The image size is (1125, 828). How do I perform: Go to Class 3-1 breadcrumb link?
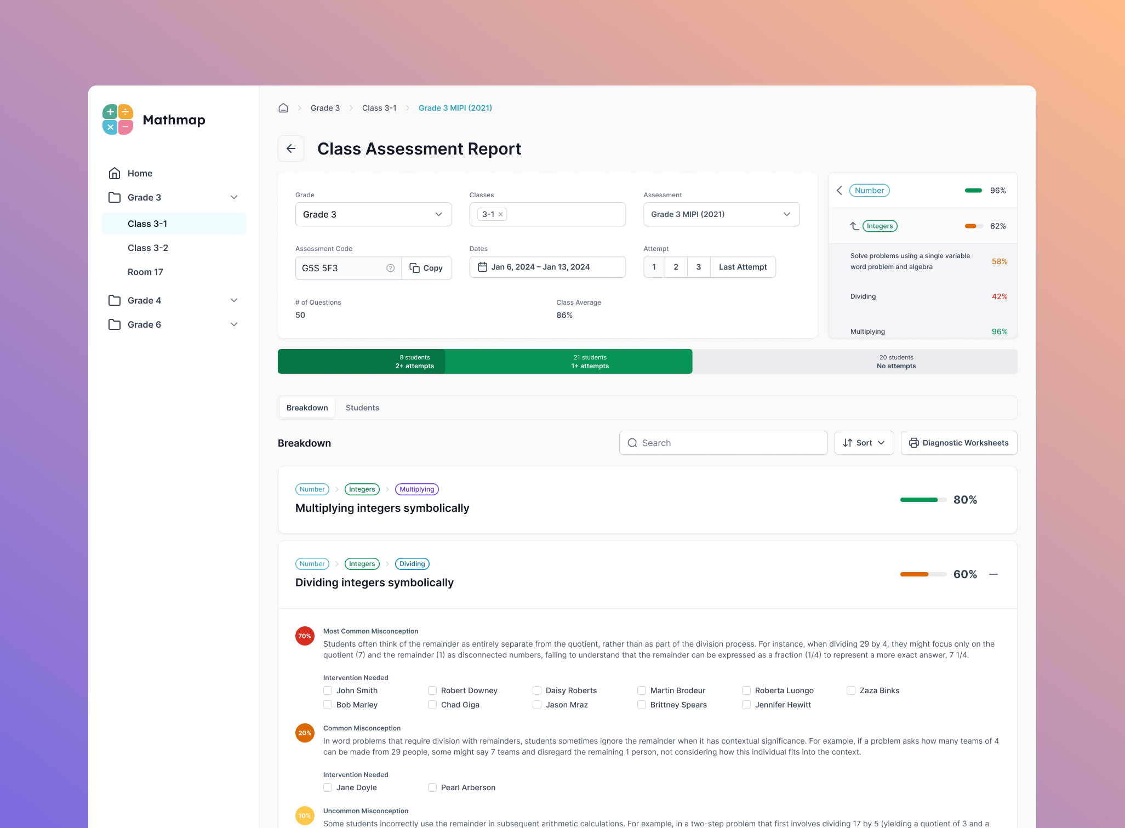point(379,108)
